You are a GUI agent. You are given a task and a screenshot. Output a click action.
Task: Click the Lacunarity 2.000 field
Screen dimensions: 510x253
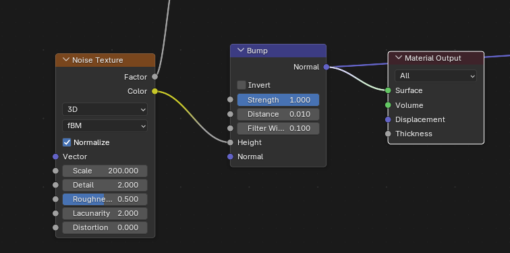105,213
